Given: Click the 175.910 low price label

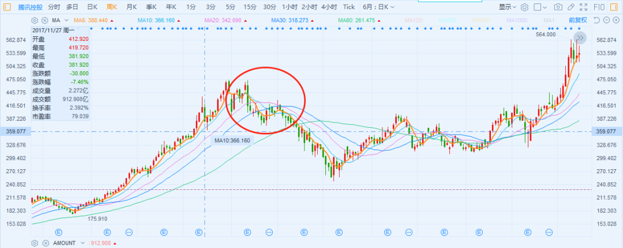Looking at the screenshot, I should coord(97,218).
